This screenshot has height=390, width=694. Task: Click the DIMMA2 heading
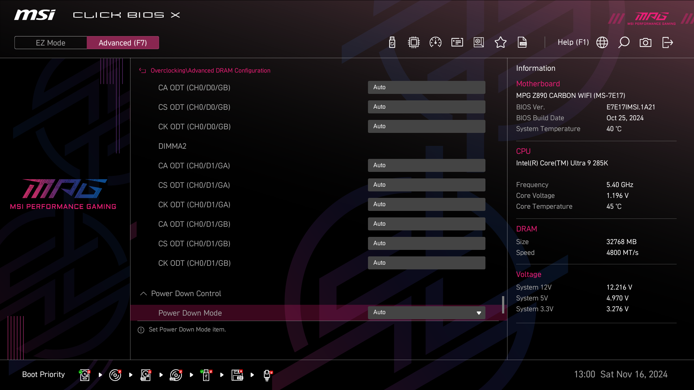[x=172, y=146]
